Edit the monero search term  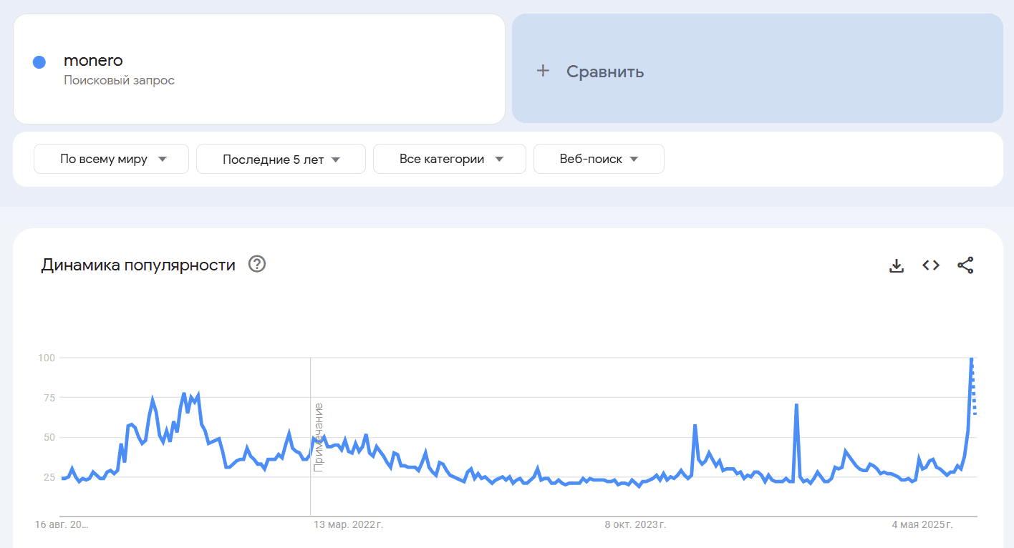(93, 61)
